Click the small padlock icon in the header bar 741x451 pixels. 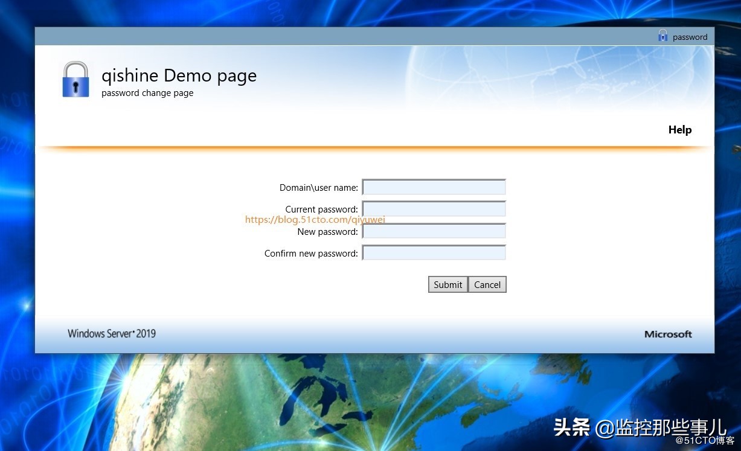click(662, 36)
